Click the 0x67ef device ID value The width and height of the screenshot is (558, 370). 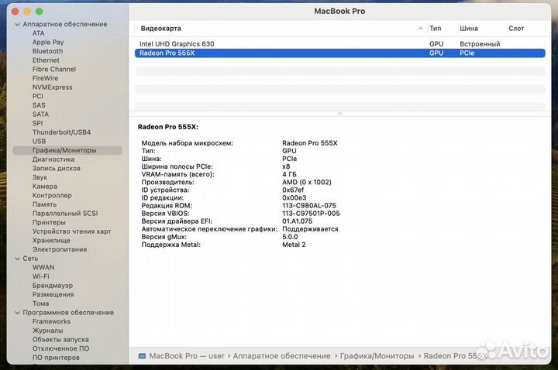point(293,190)
